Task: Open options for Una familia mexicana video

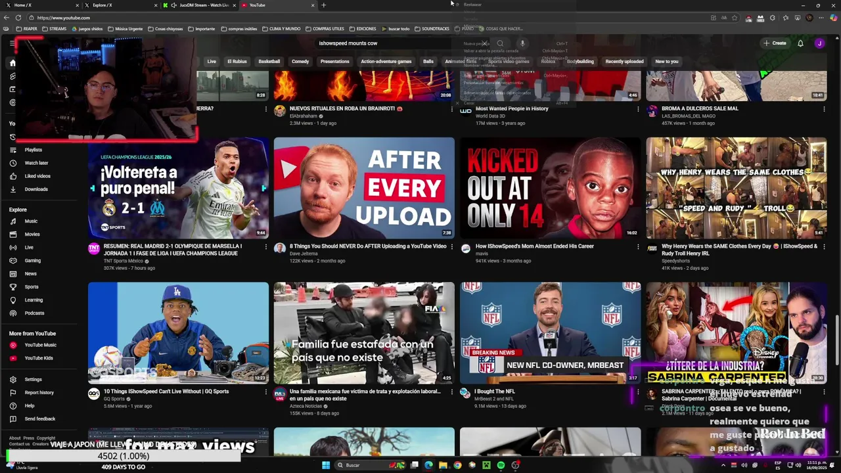Action: (x=452, y=392)
